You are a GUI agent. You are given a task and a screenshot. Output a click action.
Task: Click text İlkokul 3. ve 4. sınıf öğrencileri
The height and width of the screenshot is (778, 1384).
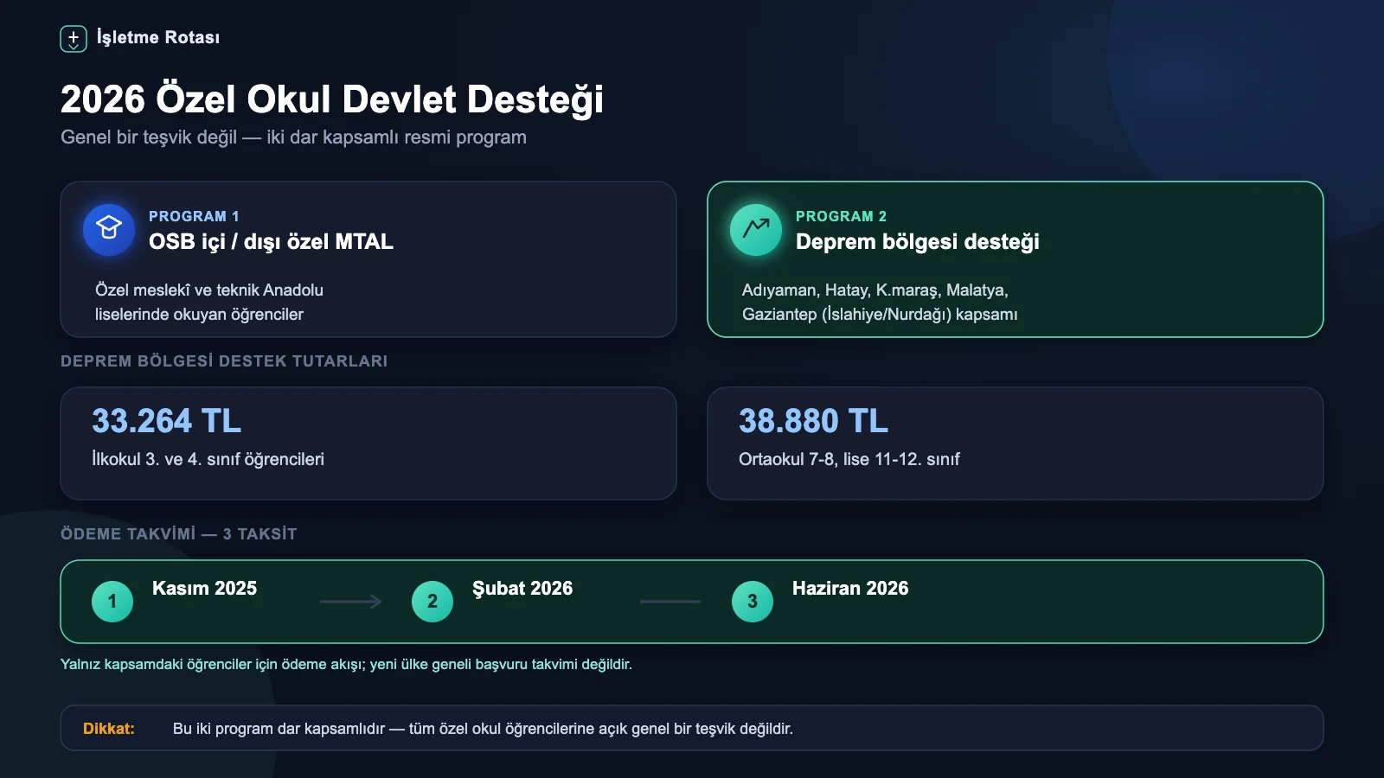click(x=208, y=459)
